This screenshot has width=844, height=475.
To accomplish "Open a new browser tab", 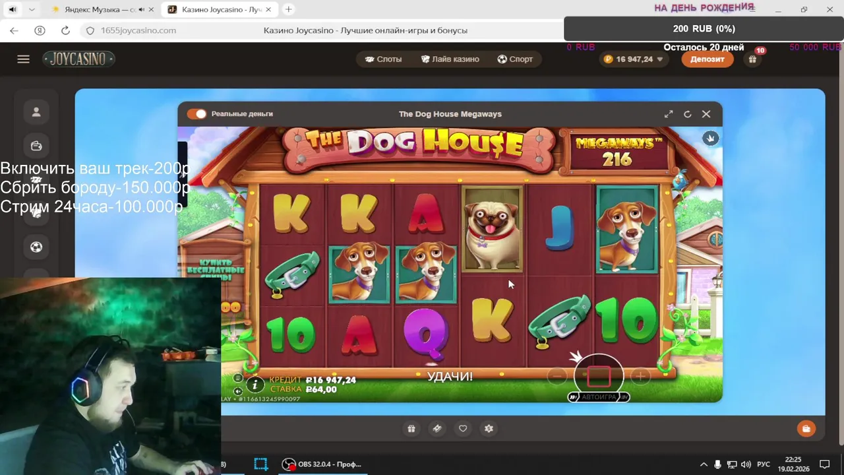I will (x=288, y=10).
